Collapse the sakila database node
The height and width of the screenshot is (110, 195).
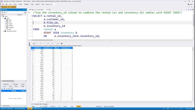tap(3, 18)
